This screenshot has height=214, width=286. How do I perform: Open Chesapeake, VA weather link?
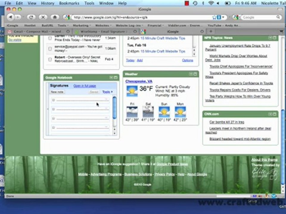coord(139,81)
